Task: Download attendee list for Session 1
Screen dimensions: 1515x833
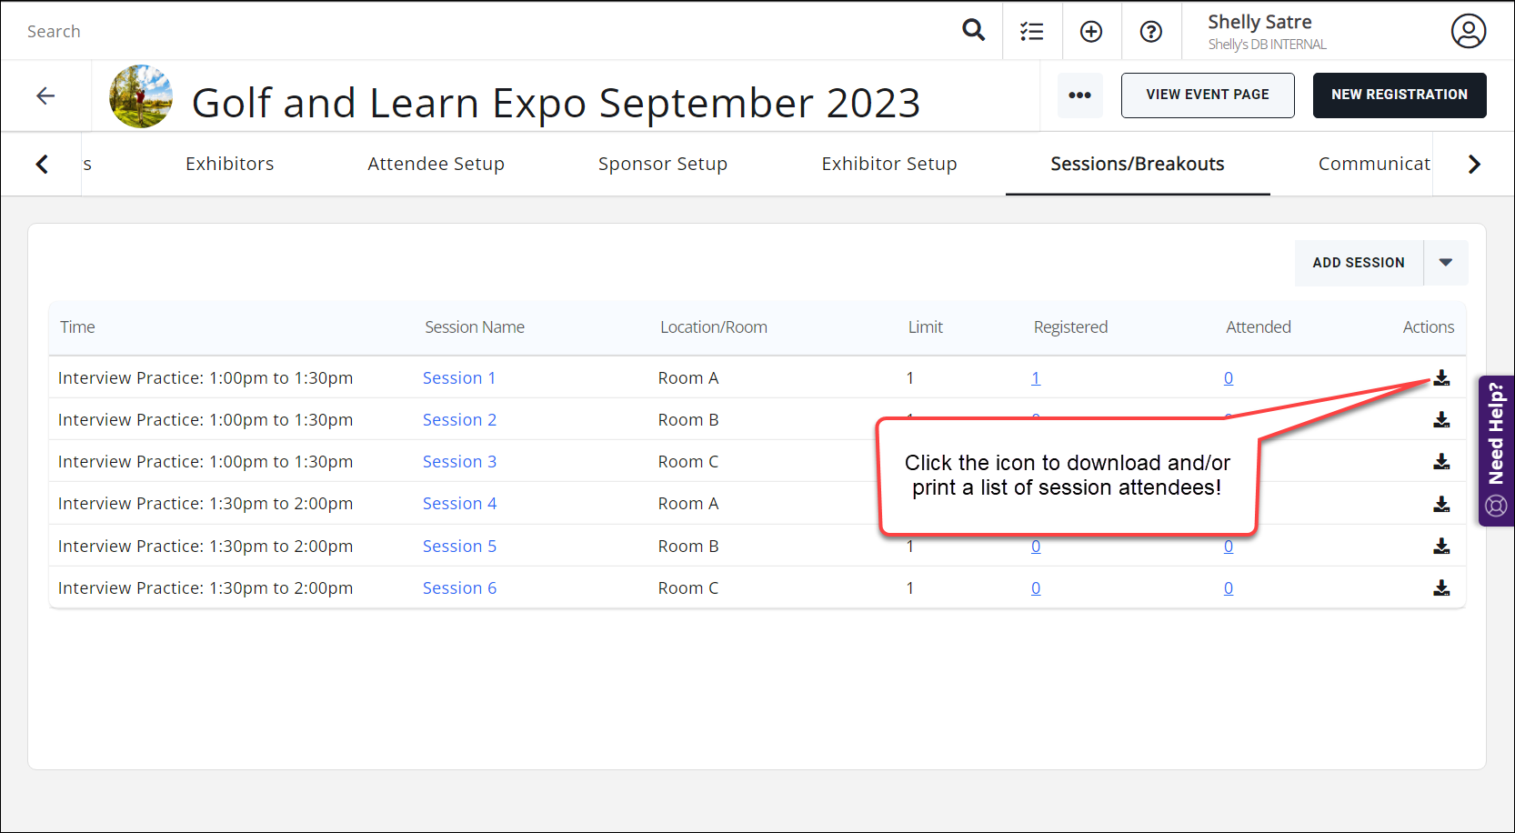Action: (1441, 378)
